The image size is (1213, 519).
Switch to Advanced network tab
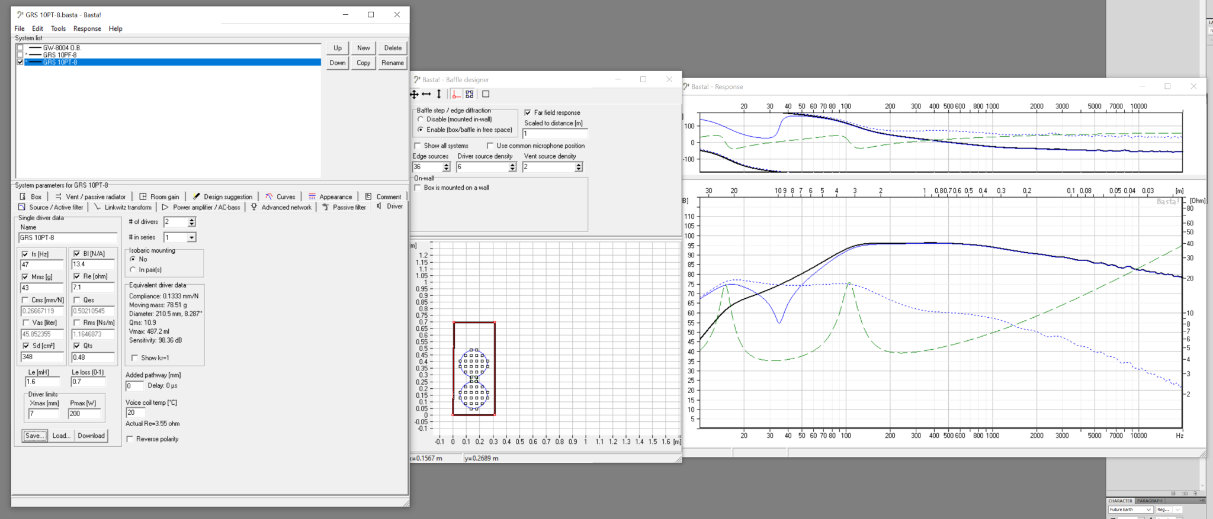pos(281,207)
